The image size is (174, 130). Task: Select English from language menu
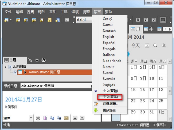[x=108, y=37]
